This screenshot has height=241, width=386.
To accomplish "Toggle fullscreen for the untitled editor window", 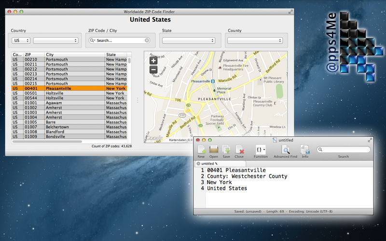I will 370,140.
